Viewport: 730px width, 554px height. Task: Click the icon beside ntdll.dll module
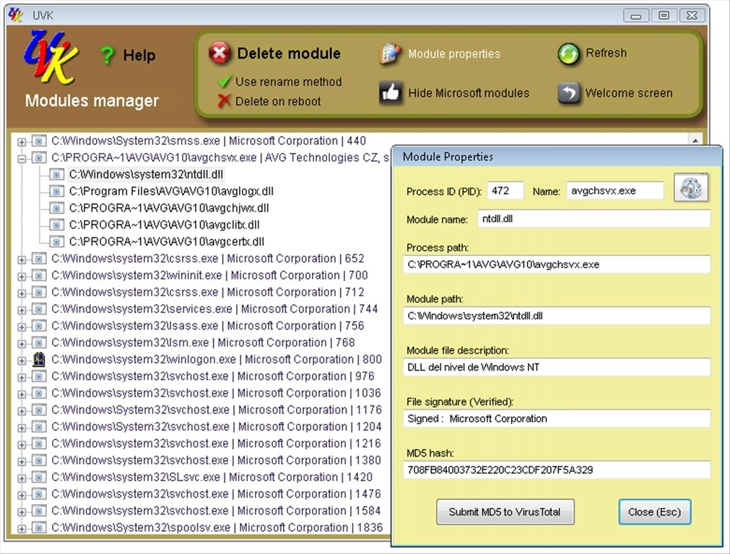point(57,175)
